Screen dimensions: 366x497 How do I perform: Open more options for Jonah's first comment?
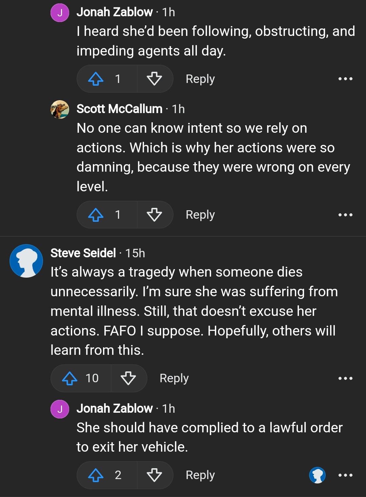click(345, 79)
